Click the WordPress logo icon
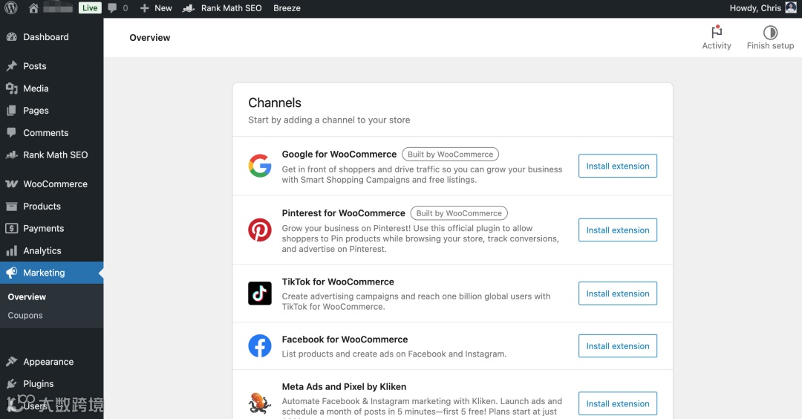Image resolution: width=802 pixels, height=419 pixels. pos(11,8)
